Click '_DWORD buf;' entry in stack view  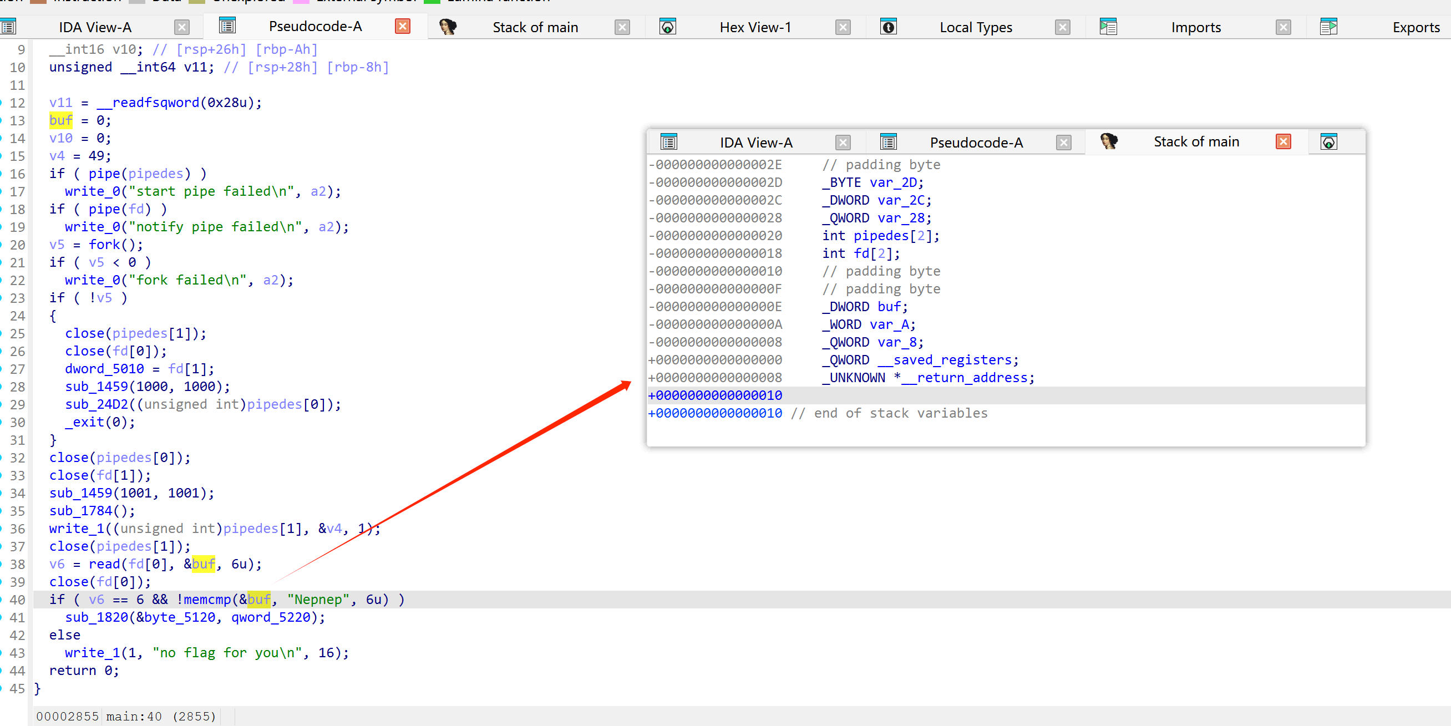865,306
